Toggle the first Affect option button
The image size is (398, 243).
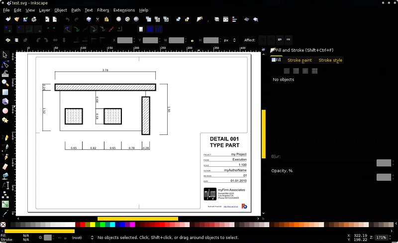[263, 40]
